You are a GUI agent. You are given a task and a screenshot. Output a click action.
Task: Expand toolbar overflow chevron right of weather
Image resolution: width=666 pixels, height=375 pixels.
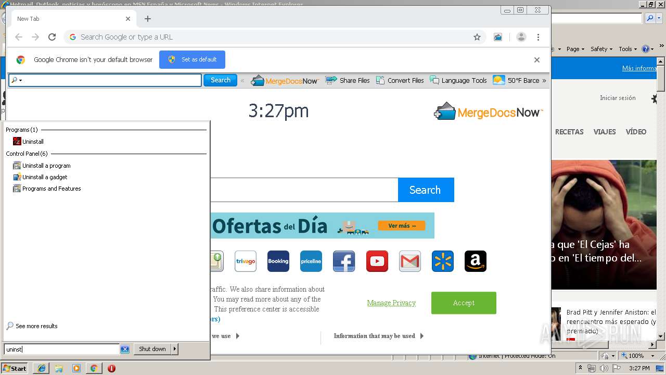[544, 81]
